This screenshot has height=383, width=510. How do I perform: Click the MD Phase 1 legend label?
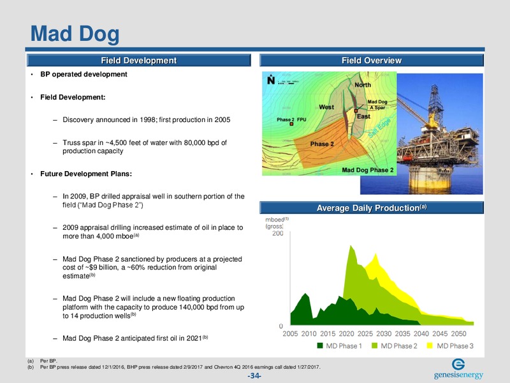[344, 346]
